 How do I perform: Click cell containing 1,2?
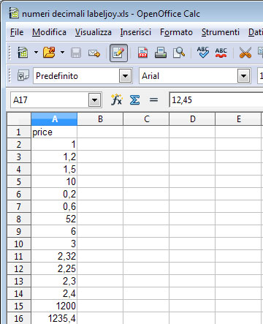tap(54, 157)
